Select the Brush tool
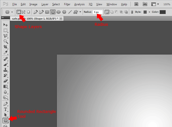Image resolution: width=172 pixels, height=127 pixels. point(5,65)
